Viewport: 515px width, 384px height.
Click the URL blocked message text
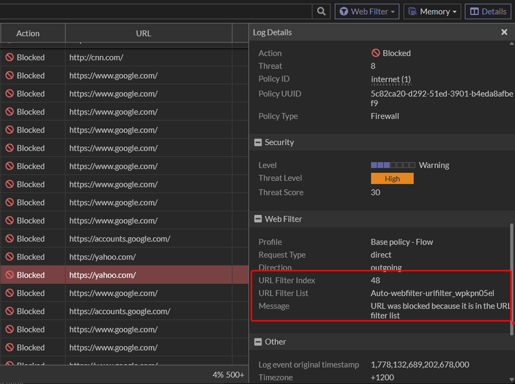(x=440, y=311)
